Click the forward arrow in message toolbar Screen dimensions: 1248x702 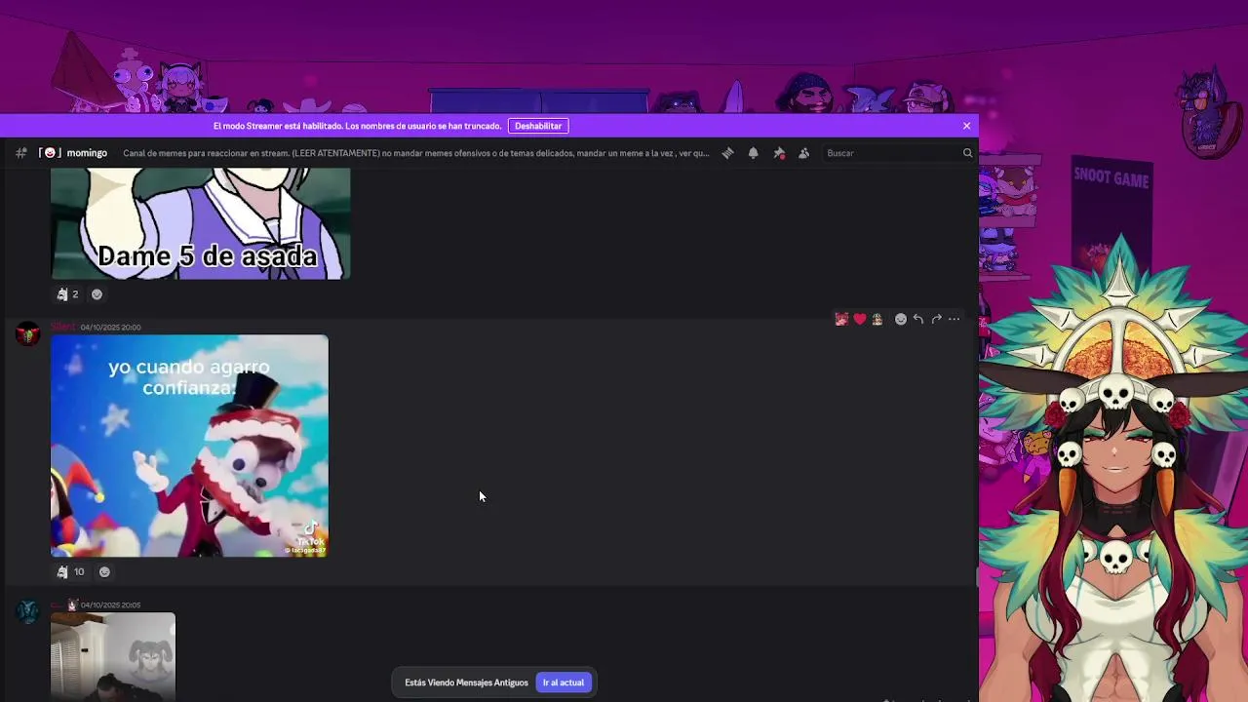[936, 319]
